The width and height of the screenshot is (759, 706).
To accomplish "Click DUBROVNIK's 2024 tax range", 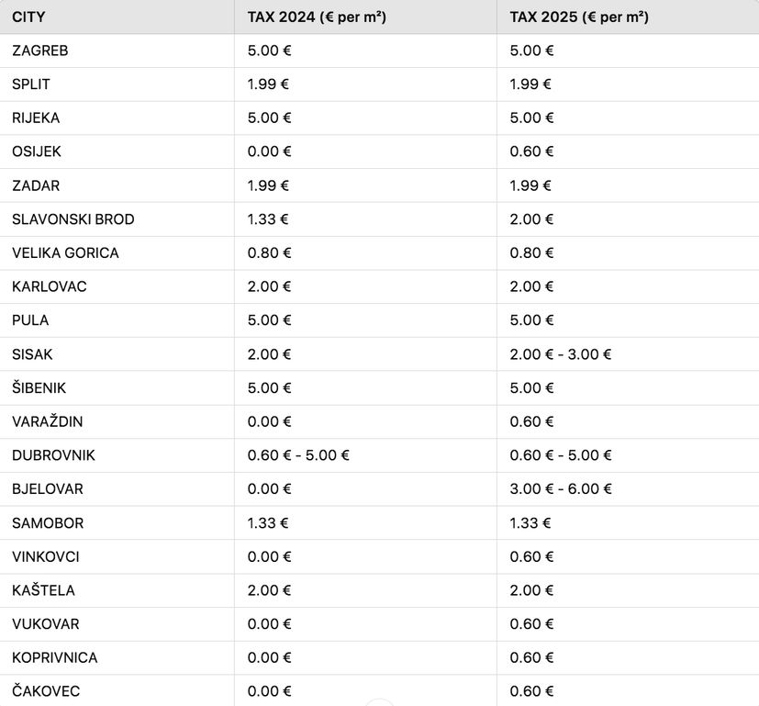I will coord(298,455).
